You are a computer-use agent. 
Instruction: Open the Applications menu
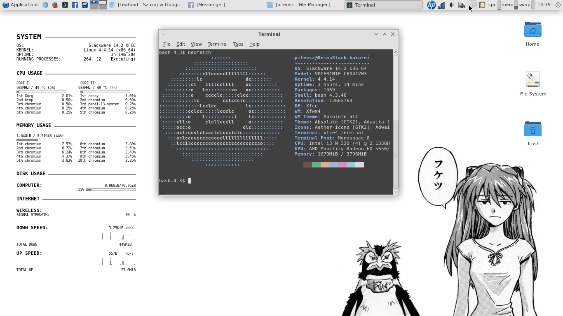(x=21, y=5)
